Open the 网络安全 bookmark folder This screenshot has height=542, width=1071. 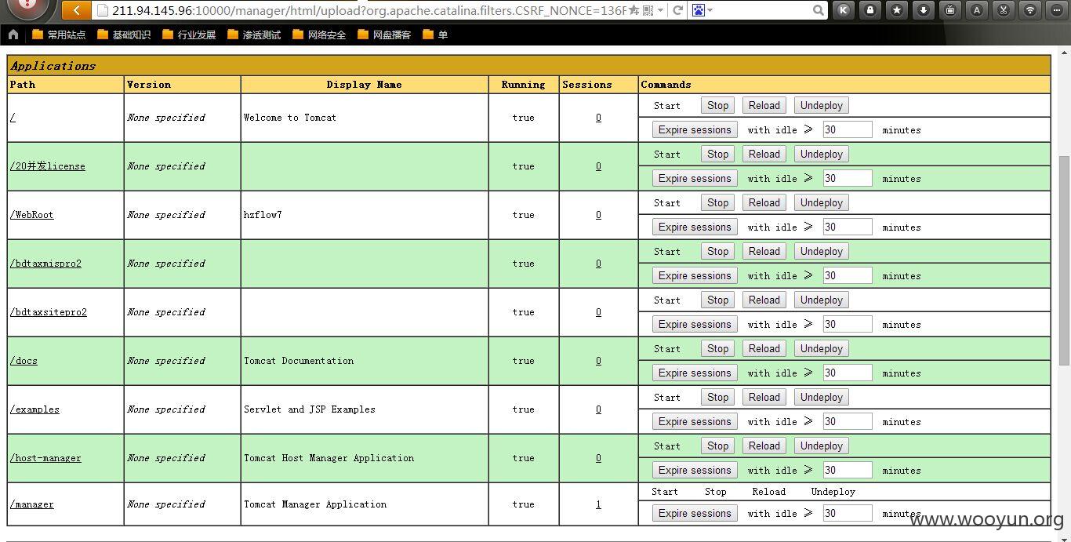point(319,35)
